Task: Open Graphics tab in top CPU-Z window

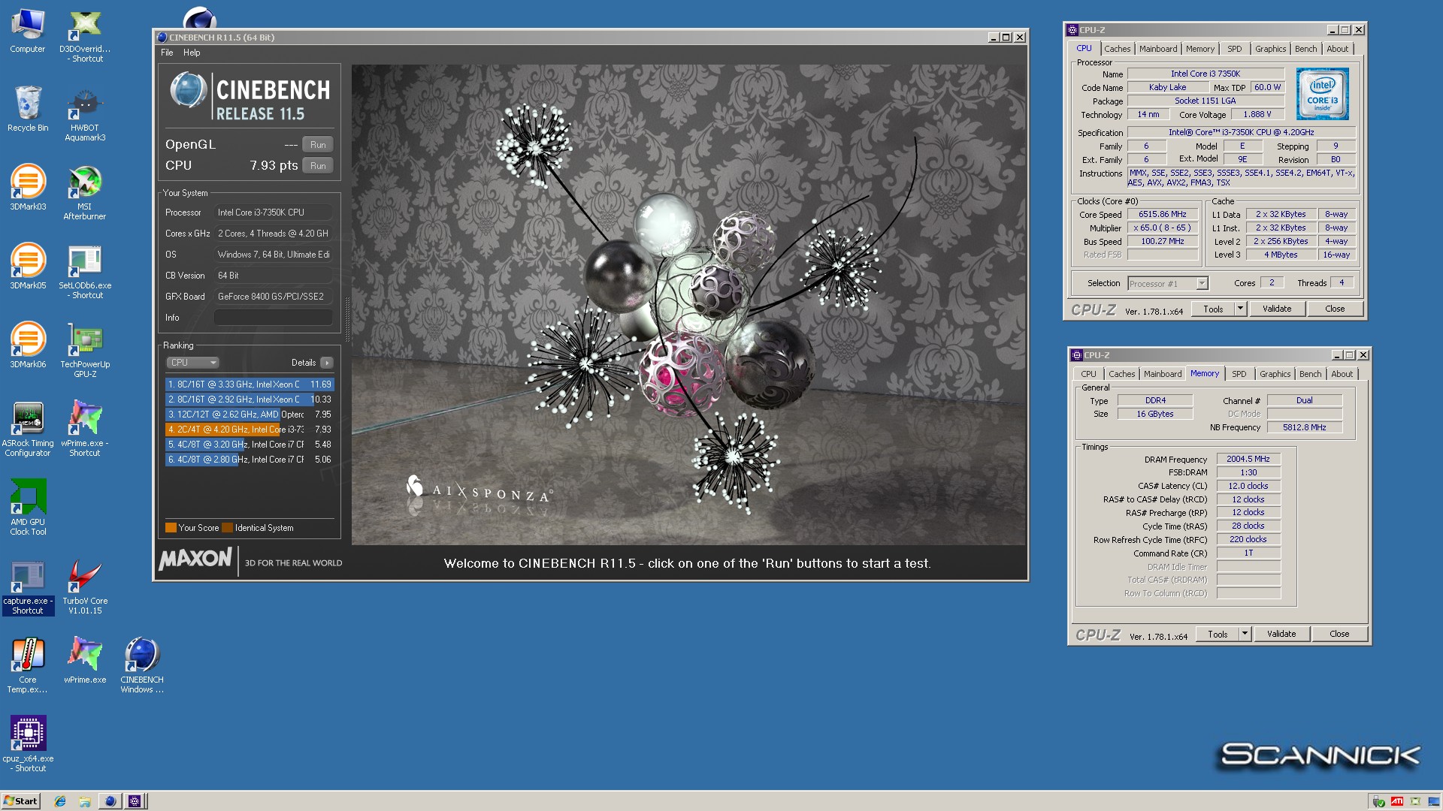Action: 1270,49
